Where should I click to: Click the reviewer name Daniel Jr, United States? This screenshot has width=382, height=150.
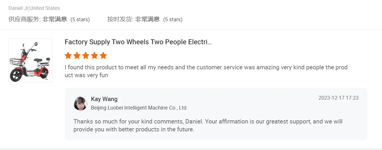click(x=34, y=8)
